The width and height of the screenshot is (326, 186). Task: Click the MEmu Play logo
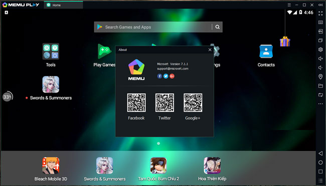pos(21,5)
